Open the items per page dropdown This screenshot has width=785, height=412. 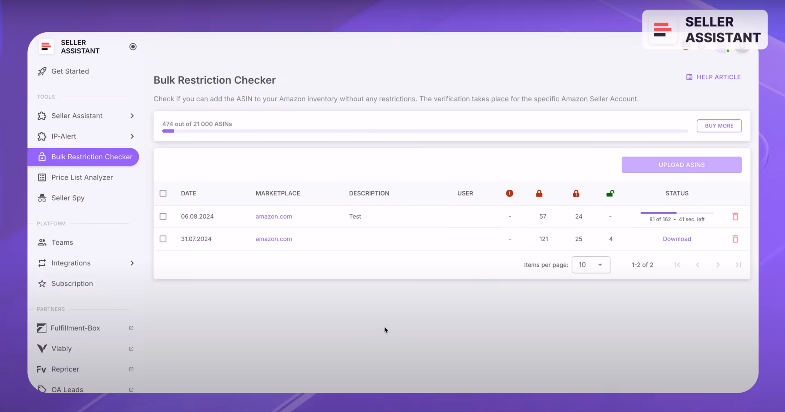click(x=591, y=265)
